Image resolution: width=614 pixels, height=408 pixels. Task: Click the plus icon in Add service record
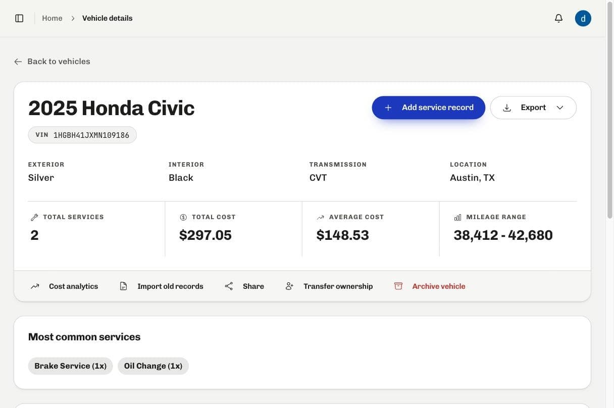[x=388, y=108]
